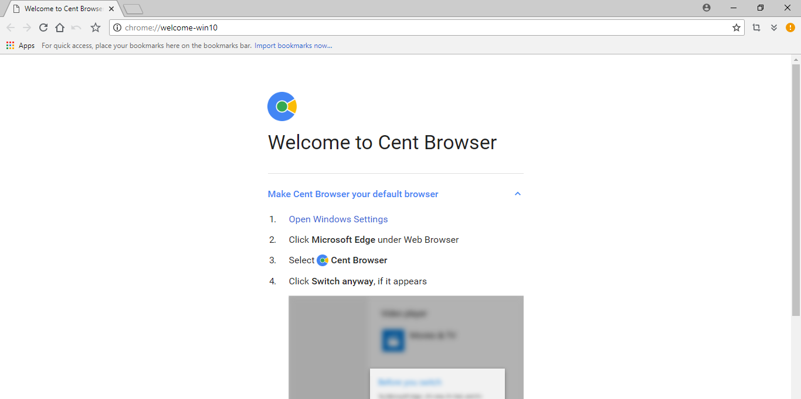Image resolution: width=801 pixels, height=399 pixels.
Task: Click the forward navigation arrow
Action: [x=26, y=27]
